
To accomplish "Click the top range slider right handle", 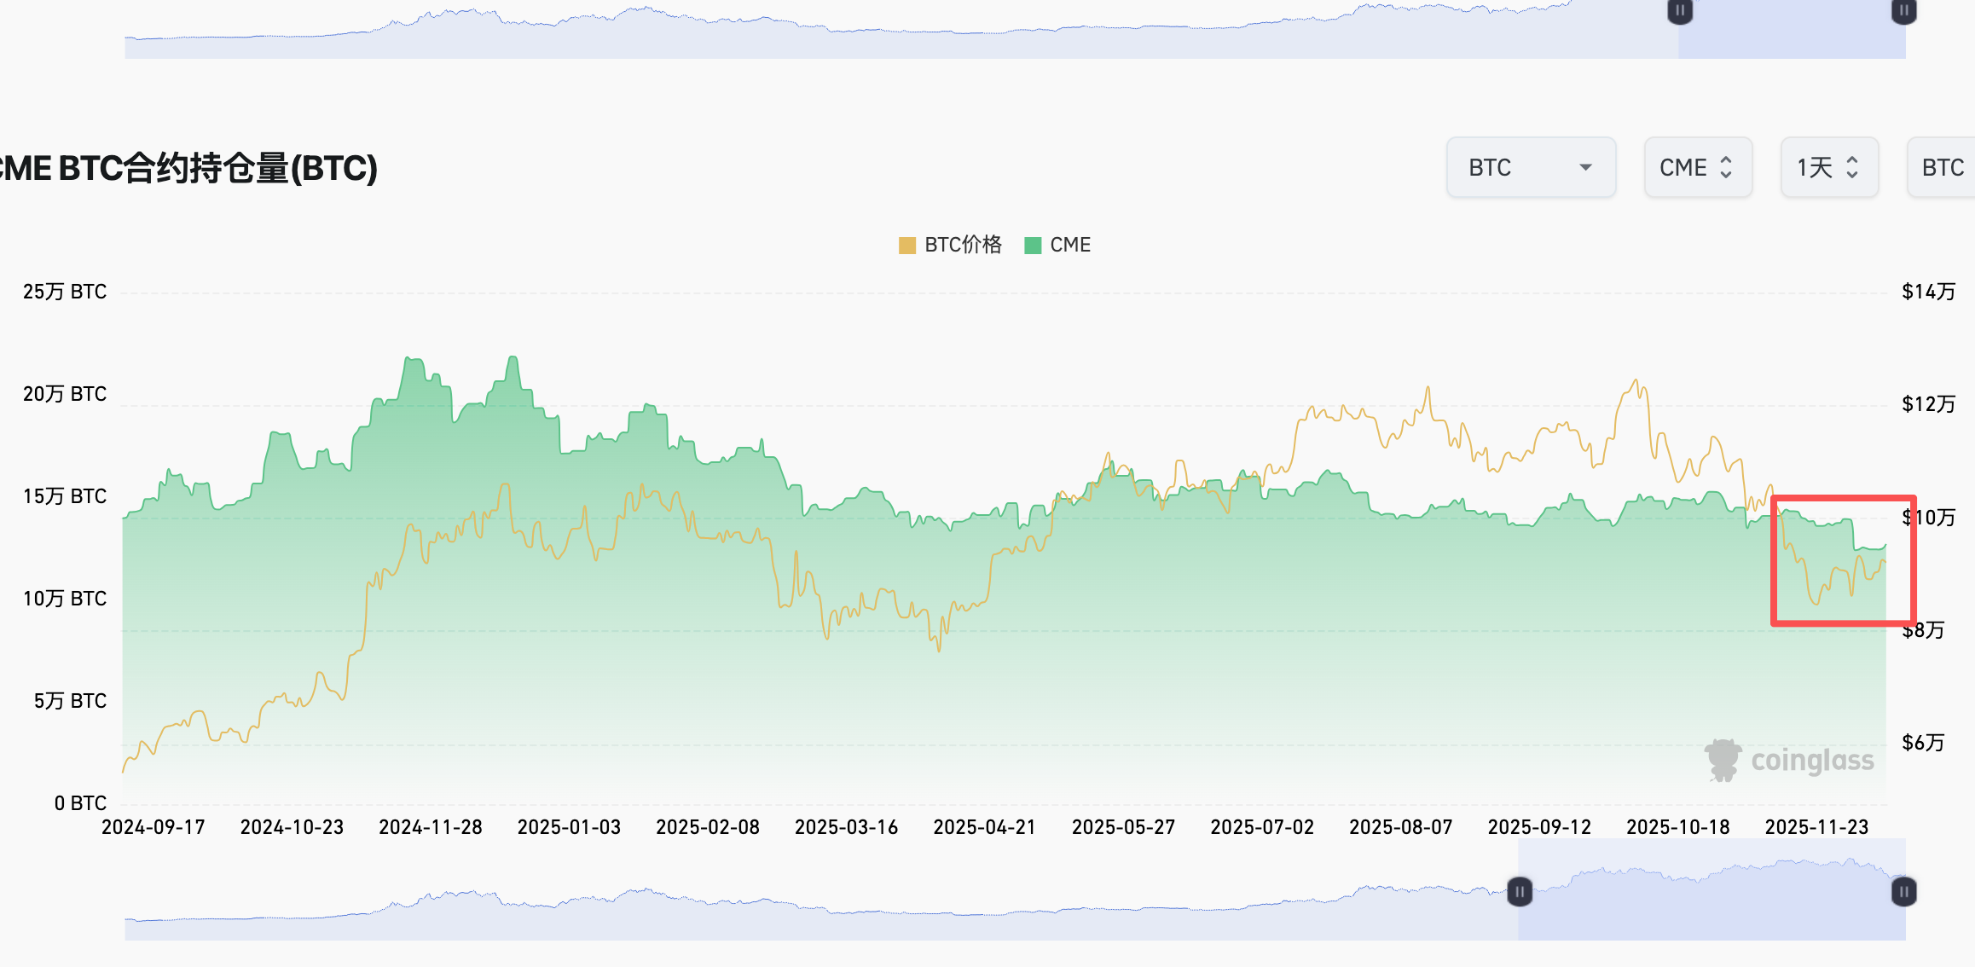I will (x=1903, y=11).
